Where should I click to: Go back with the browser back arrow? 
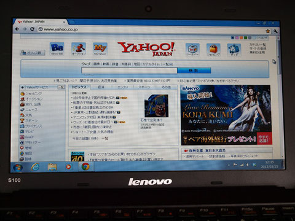coord(17,29)
